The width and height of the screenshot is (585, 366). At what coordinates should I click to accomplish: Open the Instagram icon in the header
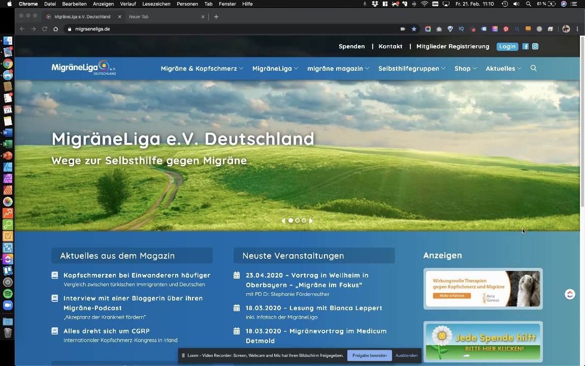pyautogui.click(x=535, y=46)
